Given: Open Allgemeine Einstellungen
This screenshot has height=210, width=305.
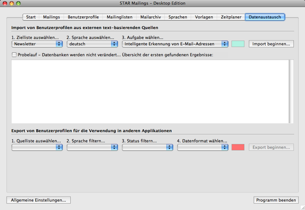Looking at the screenshot, I should point(38,200).
